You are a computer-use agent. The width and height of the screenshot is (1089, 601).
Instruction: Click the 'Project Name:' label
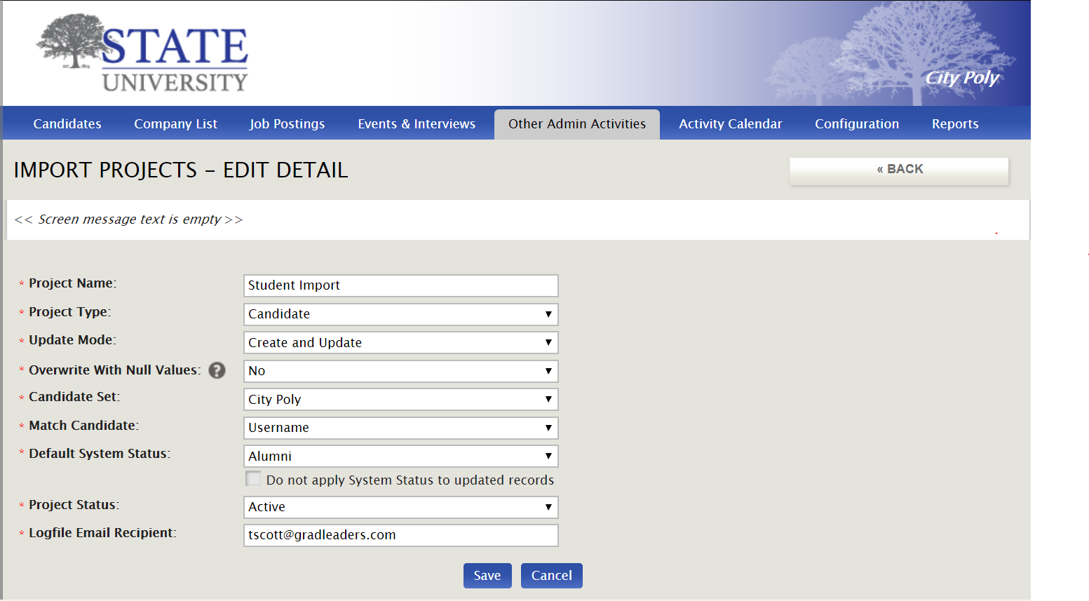click(x=72, y=283)
